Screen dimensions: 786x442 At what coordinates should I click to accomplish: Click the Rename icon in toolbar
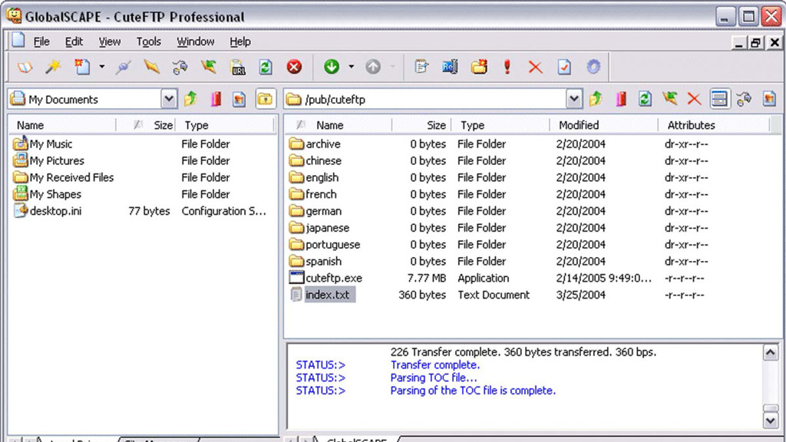point(450,67)
